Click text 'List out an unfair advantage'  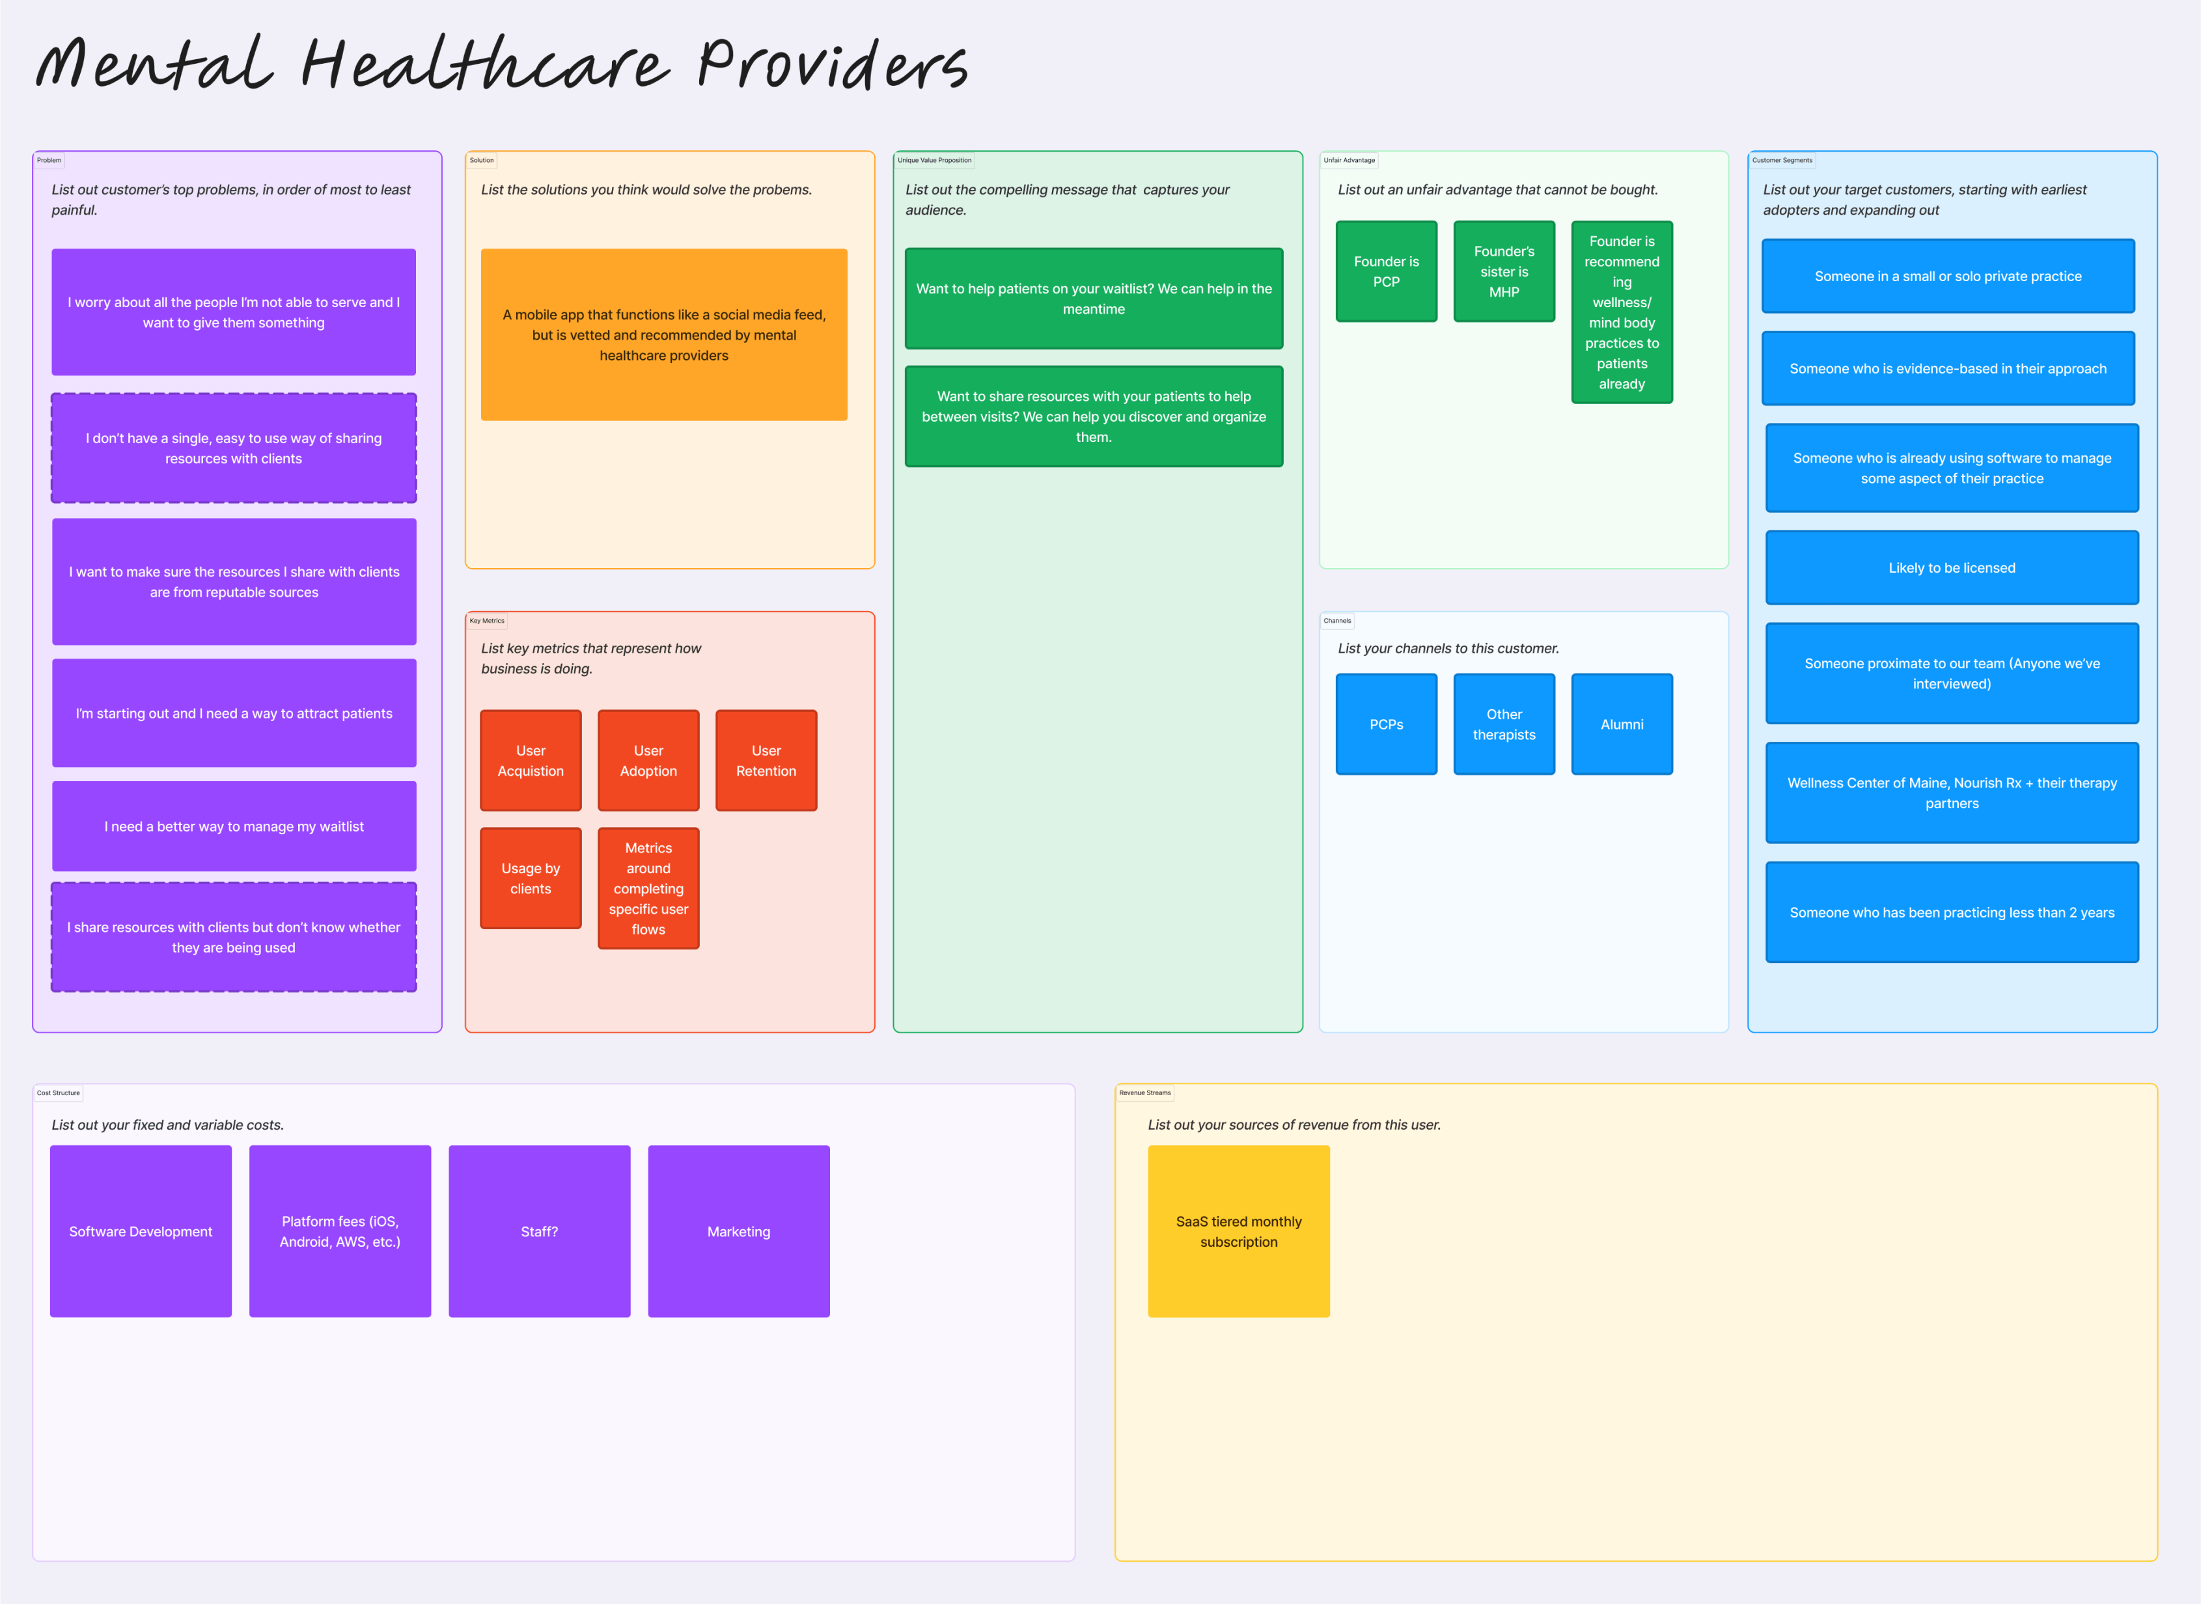1497,189
